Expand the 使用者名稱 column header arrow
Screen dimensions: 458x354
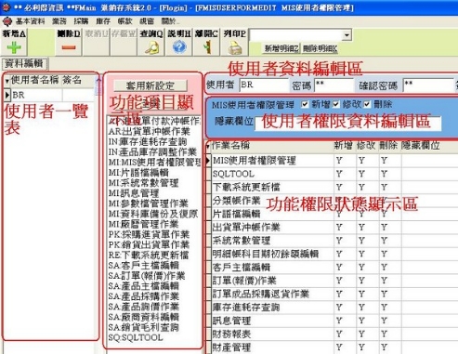point(7,81)
